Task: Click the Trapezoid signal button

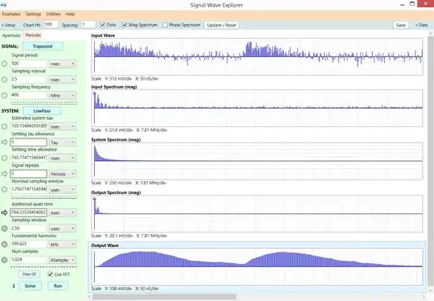Action: [x=43, y=47]
